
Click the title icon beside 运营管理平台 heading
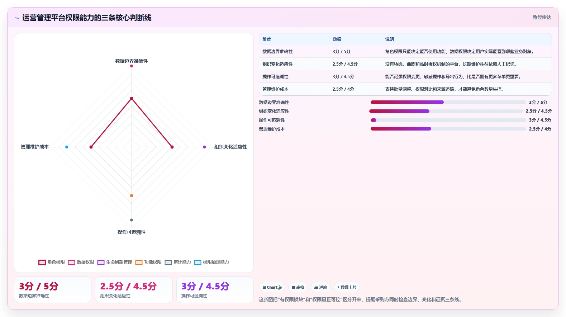(17, 18)
